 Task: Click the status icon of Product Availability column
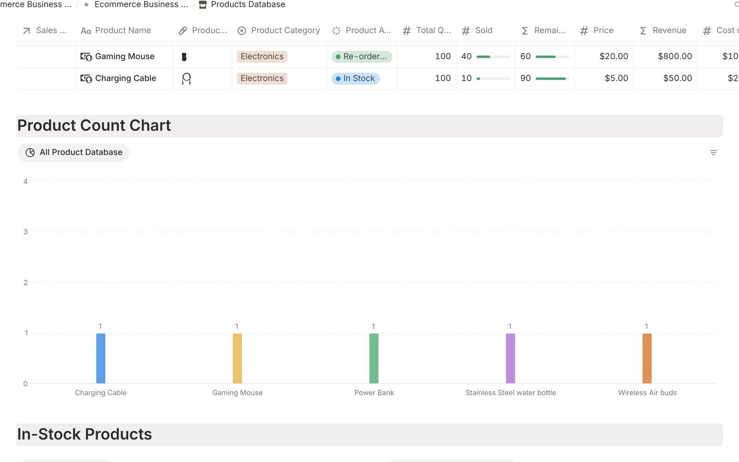336,31
